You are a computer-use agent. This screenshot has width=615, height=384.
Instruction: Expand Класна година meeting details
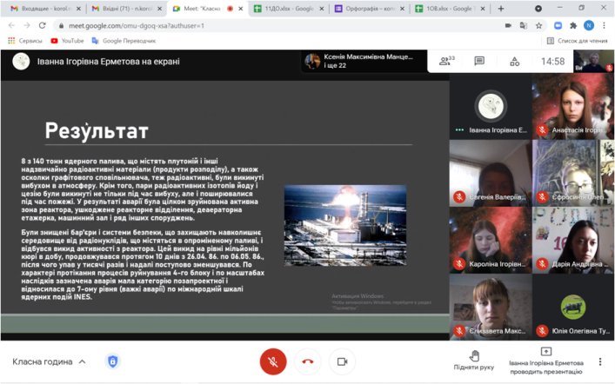coord(49,361)
